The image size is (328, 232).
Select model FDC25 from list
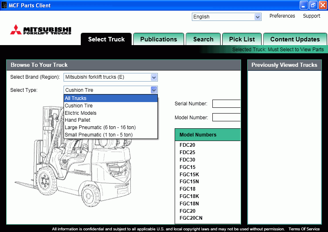(x=187, y=152)
